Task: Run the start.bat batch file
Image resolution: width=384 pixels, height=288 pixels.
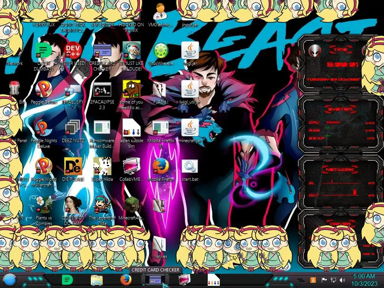Action: [190, 169]
